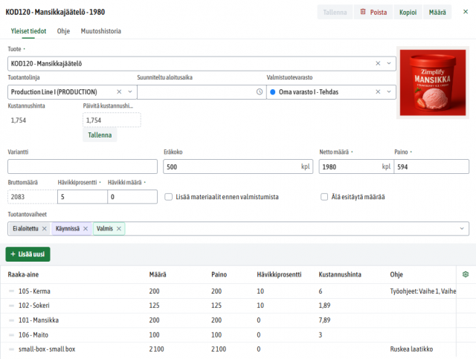Toggle 'Älä esitäytä määrää' checkbox

324,197
